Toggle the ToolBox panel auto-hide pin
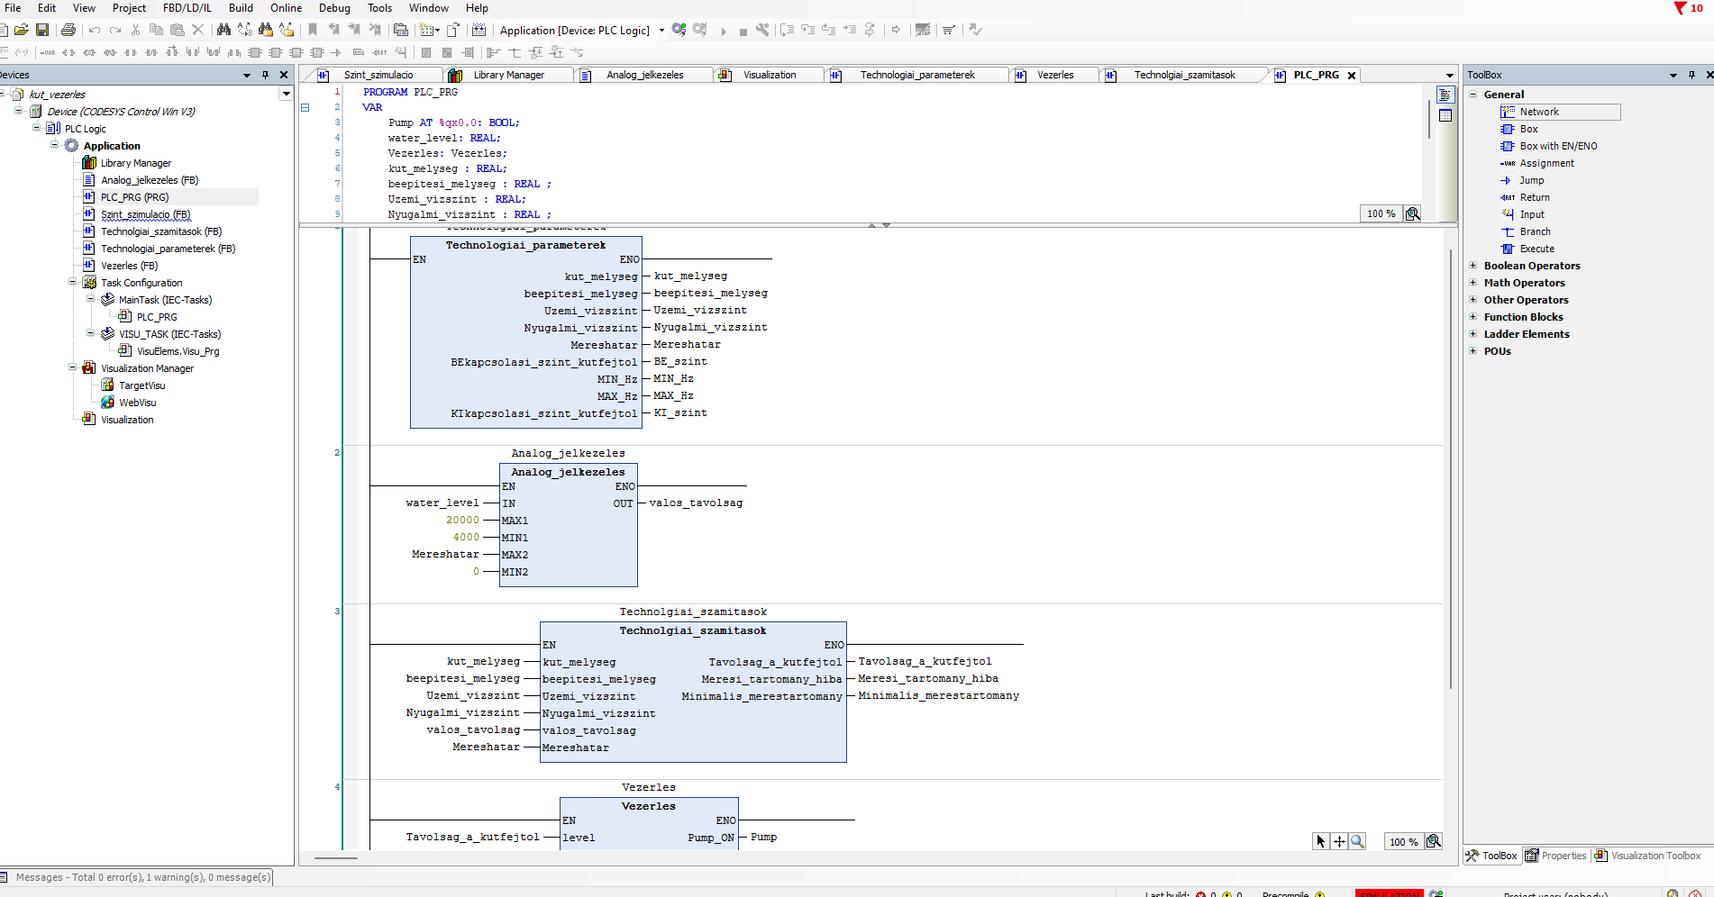The image size is (1714, 897). pyautogui.click(x=1691, y=75)
